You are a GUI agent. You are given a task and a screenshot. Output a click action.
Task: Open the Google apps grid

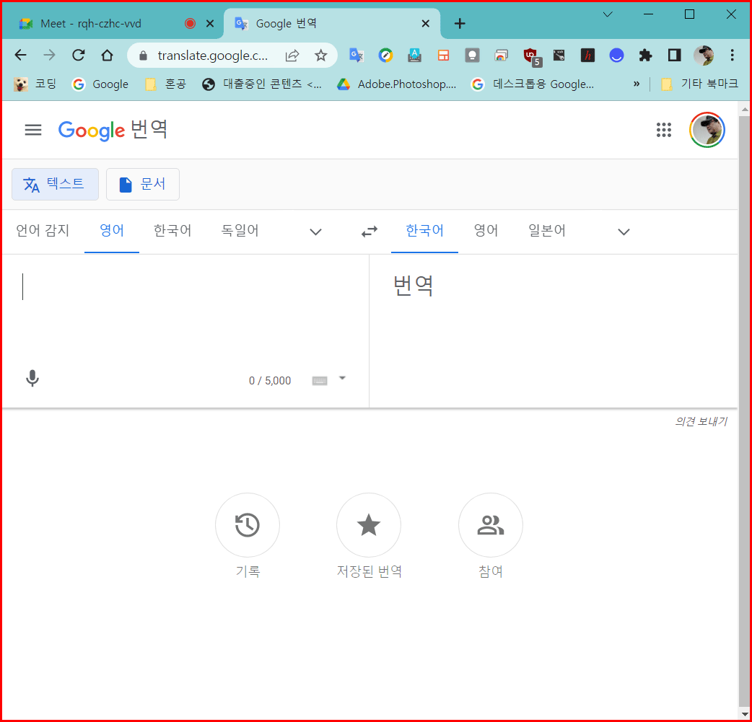tap(664, 130)
